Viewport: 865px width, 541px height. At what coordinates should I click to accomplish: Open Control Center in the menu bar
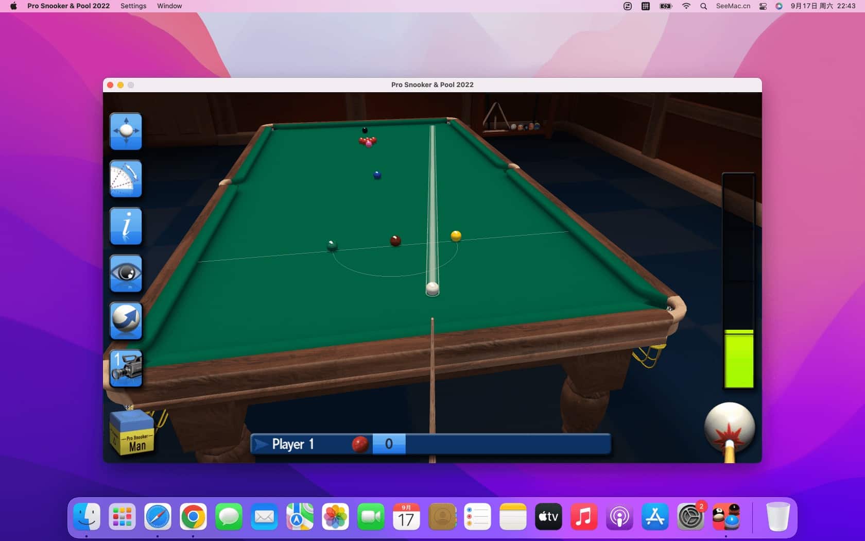pyautogui.click(x=763, y=6)
